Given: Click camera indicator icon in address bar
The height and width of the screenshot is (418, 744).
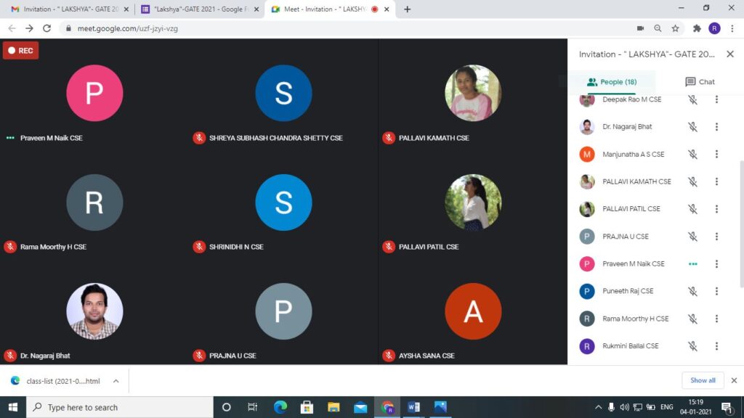Looking at the screenshot, I should click(640, 28).
